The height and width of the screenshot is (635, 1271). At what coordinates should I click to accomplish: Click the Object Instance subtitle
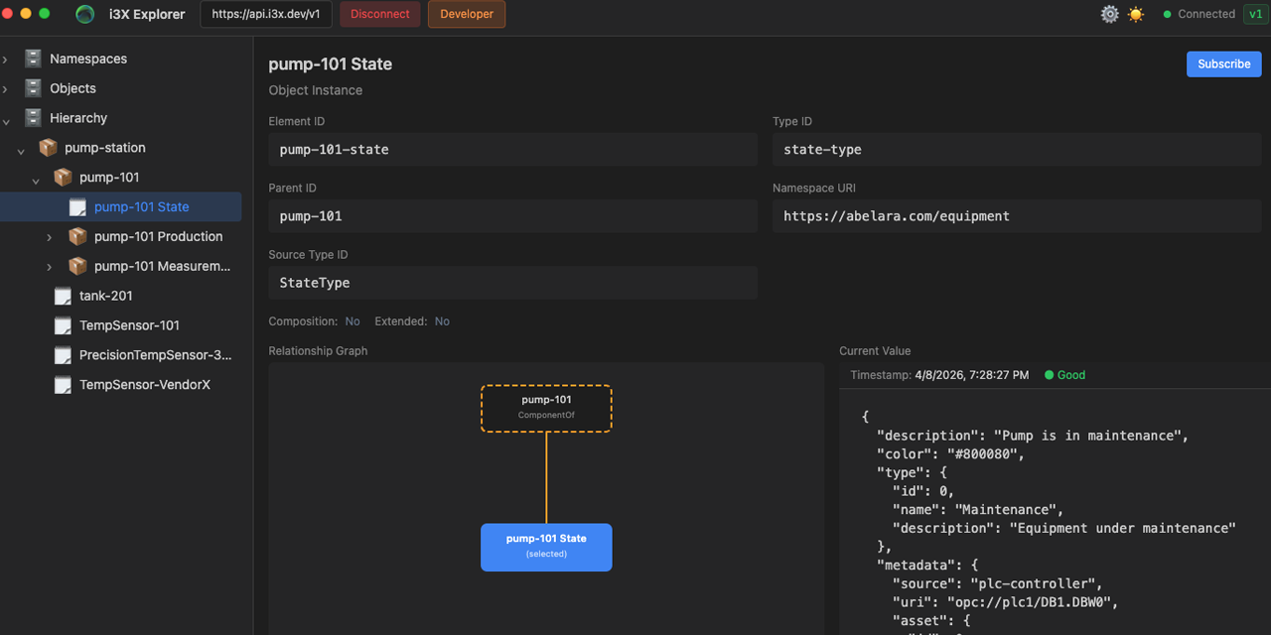coord(316,90)
